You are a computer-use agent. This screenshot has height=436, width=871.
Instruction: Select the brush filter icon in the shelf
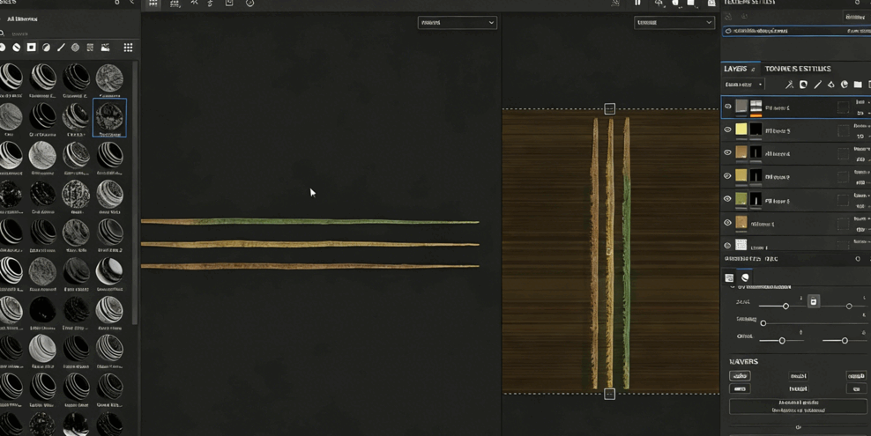(61, 48)
